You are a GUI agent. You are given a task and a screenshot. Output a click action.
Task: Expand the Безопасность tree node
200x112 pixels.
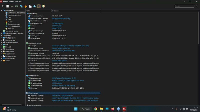coord(1,54)
